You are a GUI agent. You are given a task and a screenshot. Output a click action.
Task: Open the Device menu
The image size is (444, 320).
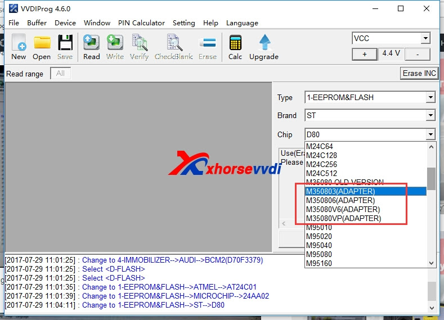[65, 23]
